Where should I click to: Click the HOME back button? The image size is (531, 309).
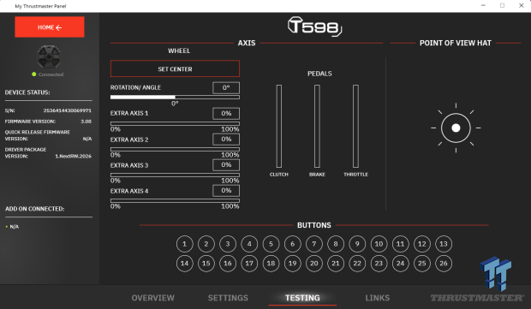tap(50, 27)
